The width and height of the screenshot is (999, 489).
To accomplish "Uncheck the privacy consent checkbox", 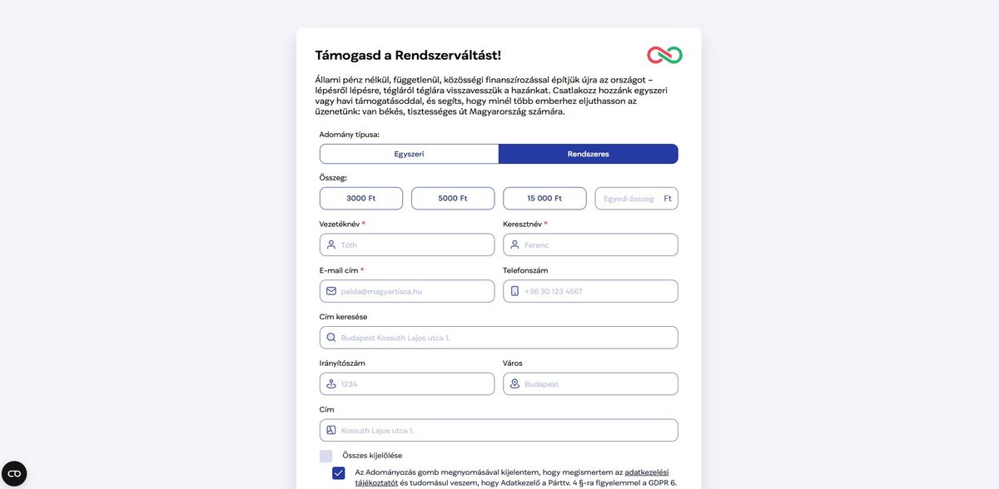I will click(x=339, y=473).
